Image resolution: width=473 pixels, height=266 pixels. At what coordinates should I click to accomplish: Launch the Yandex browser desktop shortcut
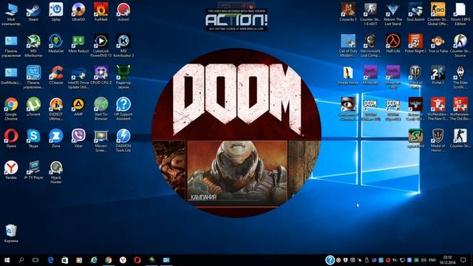tap(11, 171)
